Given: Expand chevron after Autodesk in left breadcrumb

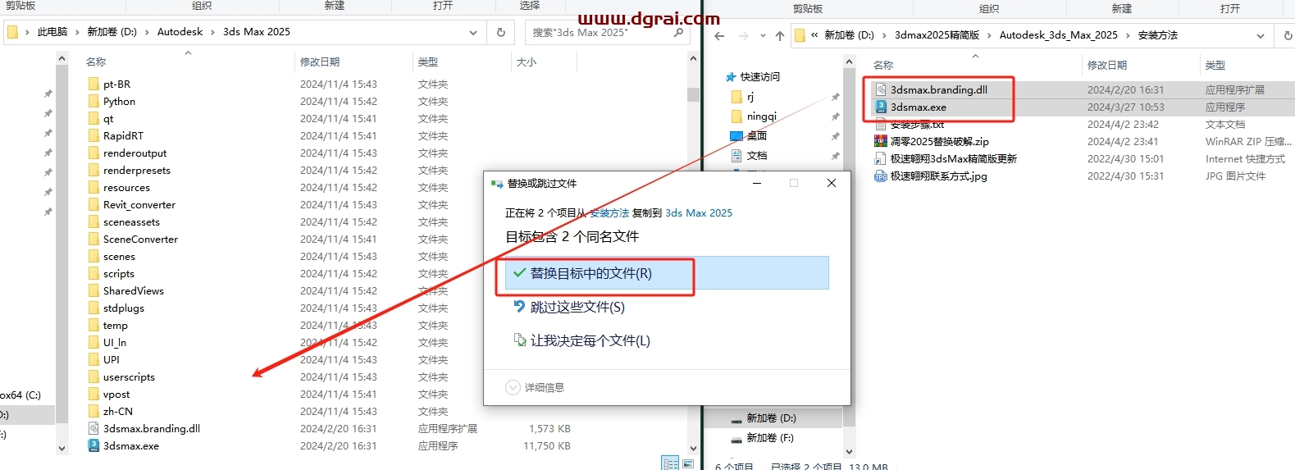Looking at the screenshot, I should [x=212, y=32].
